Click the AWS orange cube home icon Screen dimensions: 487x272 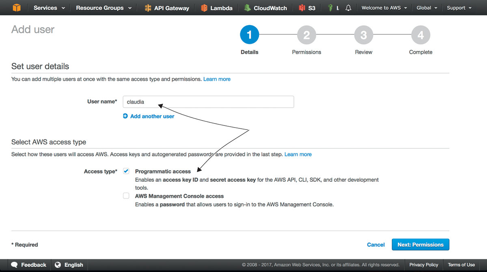point(16,8)
